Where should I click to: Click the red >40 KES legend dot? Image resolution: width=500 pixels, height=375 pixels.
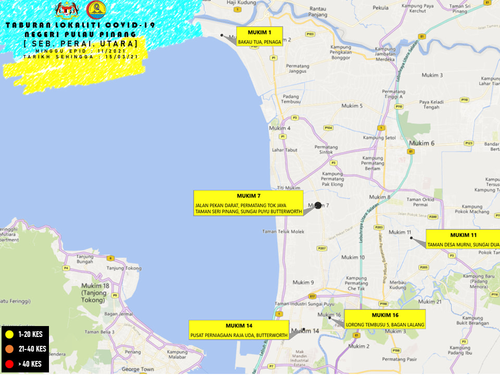(x=9, y=364)
